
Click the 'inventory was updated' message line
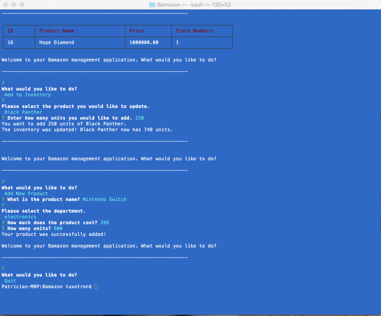tap(87, 130)
